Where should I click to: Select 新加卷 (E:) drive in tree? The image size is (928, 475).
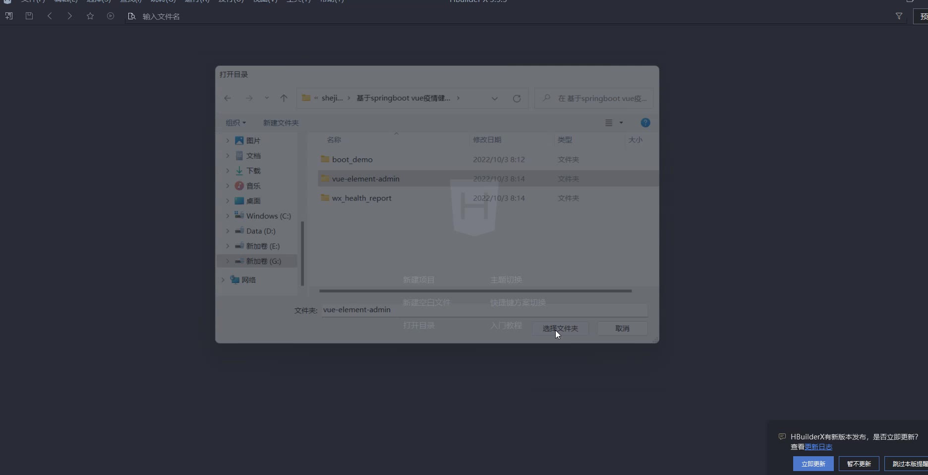pyautogui.click(x=263, y=246)
